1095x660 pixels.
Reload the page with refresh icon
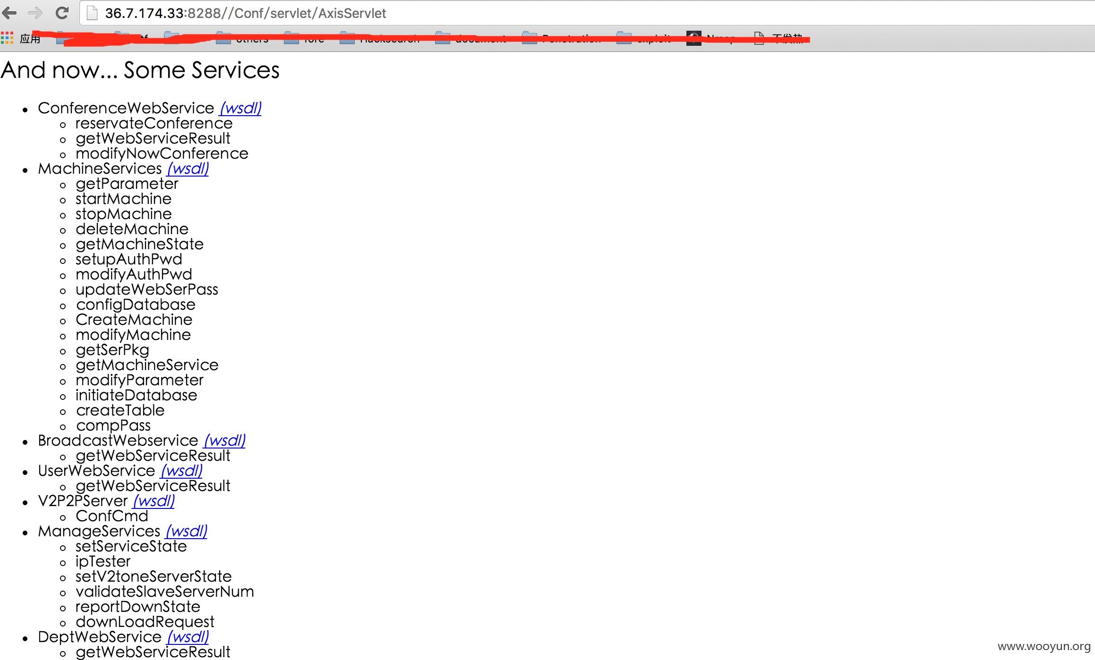[62, 13]
